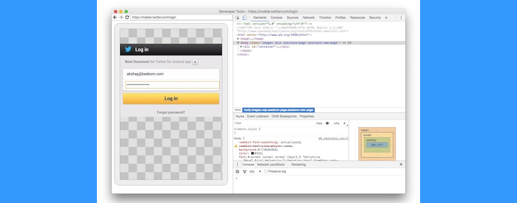
Task: Focus the styles Filter field
Action: point(274,123)
